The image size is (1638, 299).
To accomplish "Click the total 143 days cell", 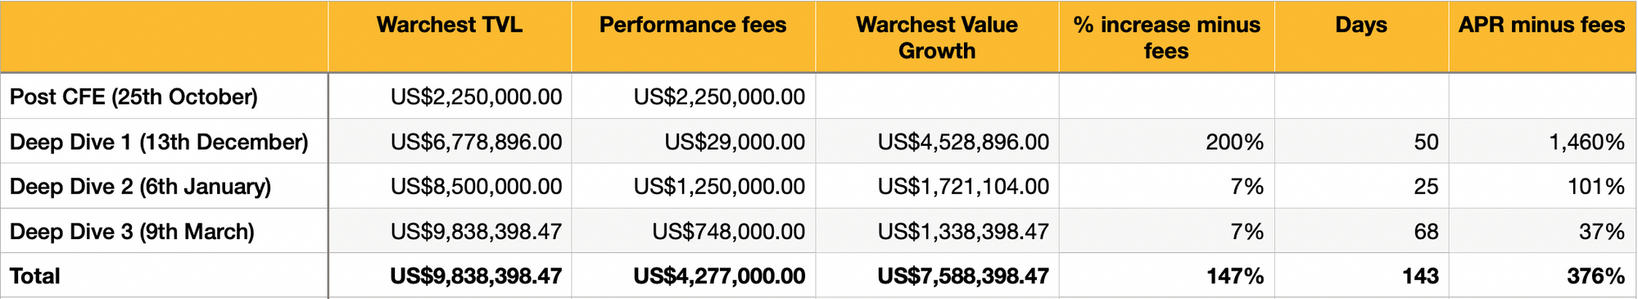I will (1361, 276).
